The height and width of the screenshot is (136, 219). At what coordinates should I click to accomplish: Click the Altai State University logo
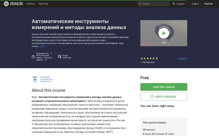(35, 79)
